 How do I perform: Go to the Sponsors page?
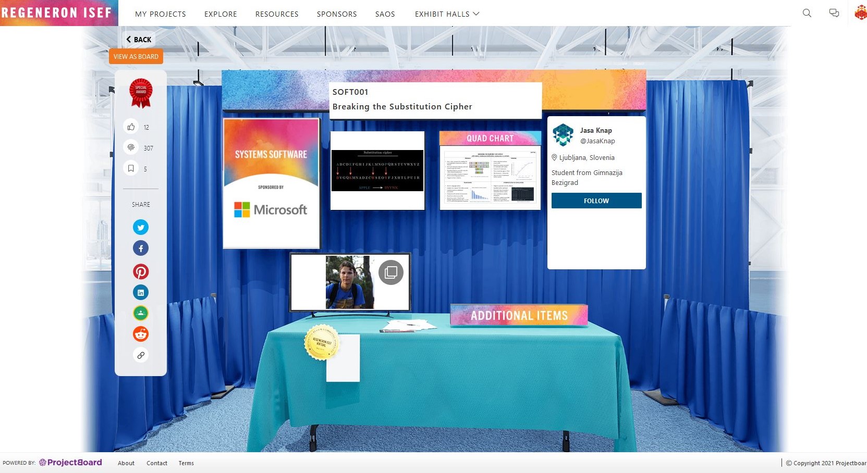pos(337,14)
